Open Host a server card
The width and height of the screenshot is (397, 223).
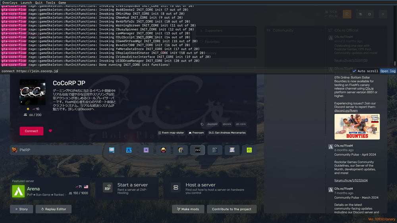[x=210, y=188]
